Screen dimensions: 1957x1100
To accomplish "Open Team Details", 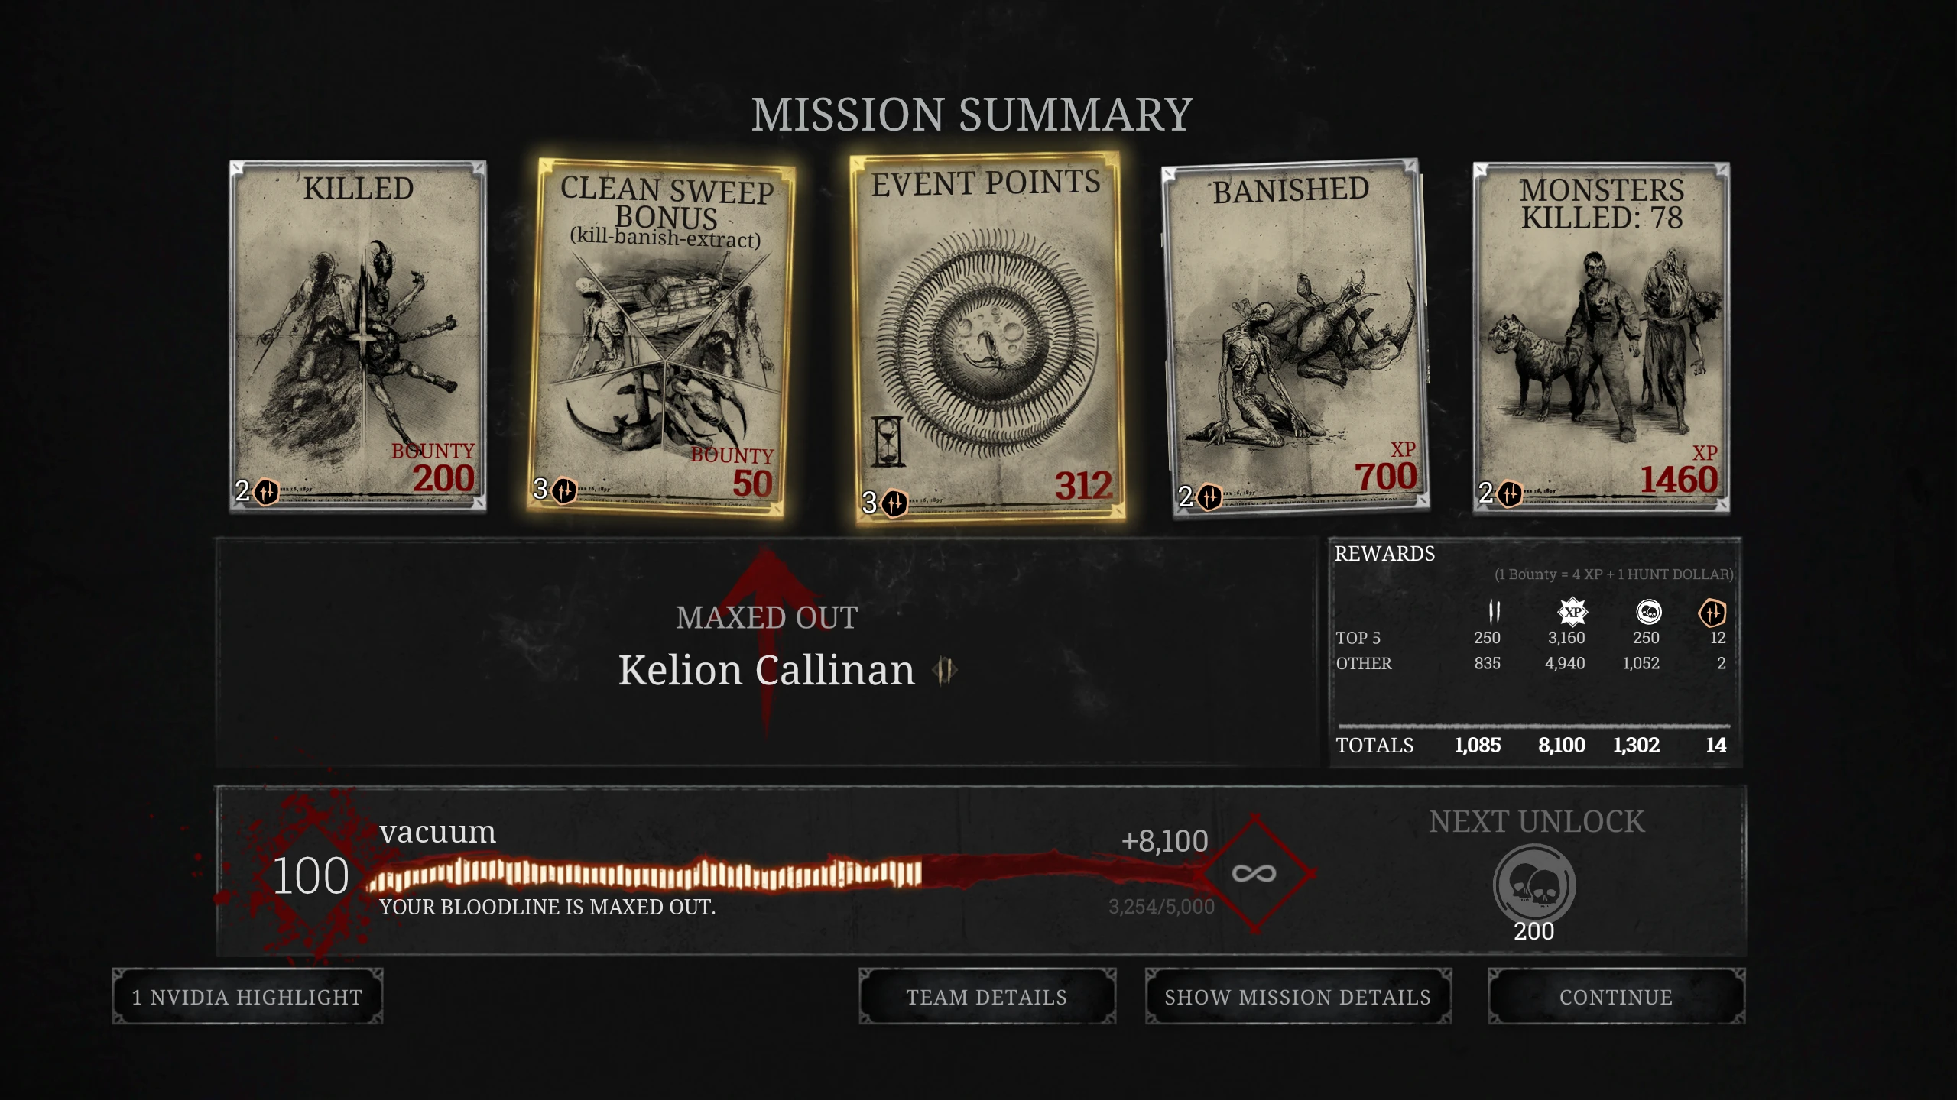I will (x=987, y=996).
